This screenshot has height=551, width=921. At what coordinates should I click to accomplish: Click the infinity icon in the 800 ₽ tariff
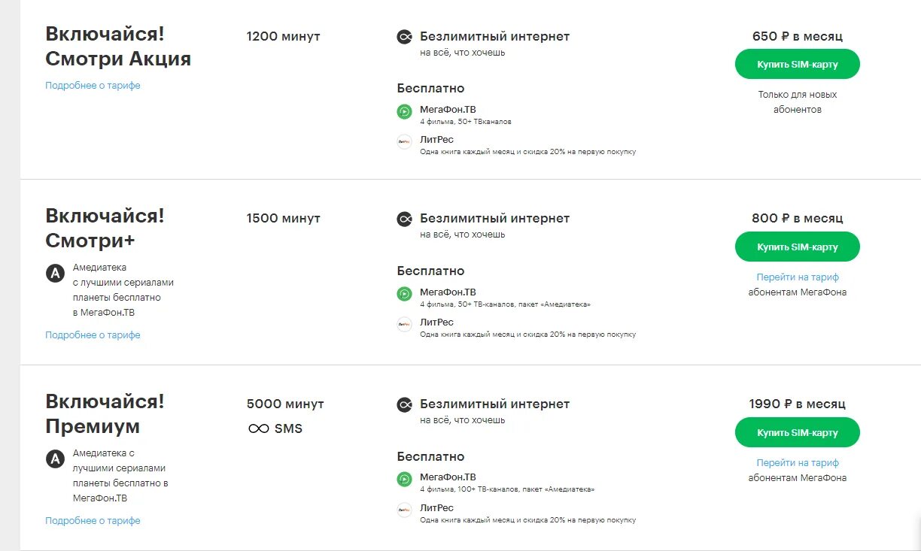(405, 219)
